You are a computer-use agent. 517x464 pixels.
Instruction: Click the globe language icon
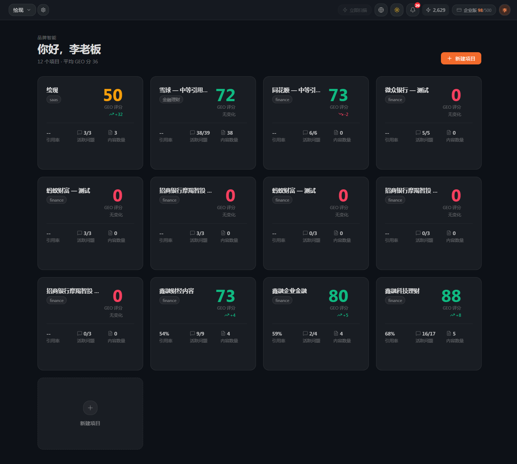coord(381,10)
